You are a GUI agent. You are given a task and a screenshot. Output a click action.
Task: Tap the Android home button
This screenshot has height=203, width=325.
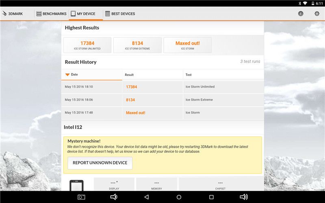click(x=179, y=197)
